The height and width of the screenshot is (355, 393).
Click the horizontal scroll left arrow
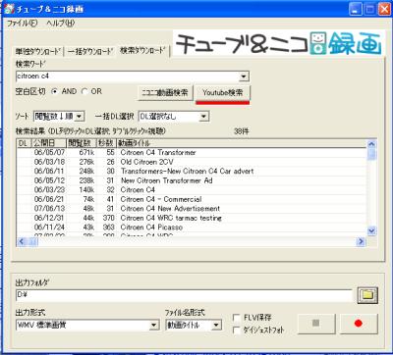(22, 241)
